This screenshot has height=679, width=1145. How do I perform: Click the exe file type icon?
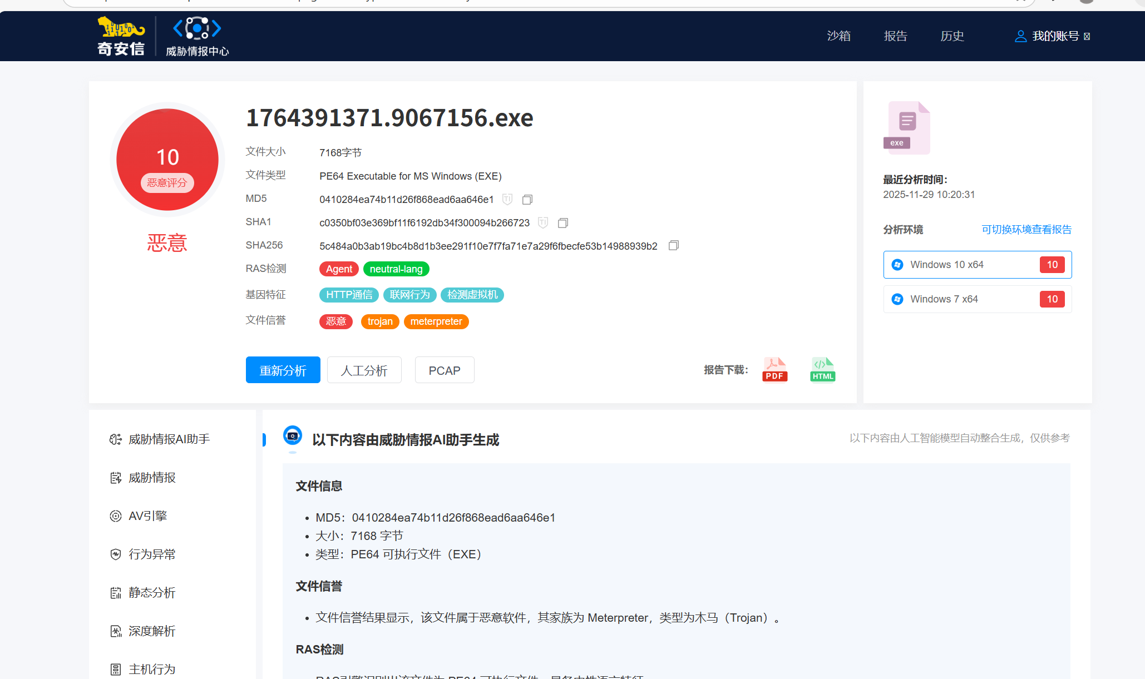(x=906, y=127)
